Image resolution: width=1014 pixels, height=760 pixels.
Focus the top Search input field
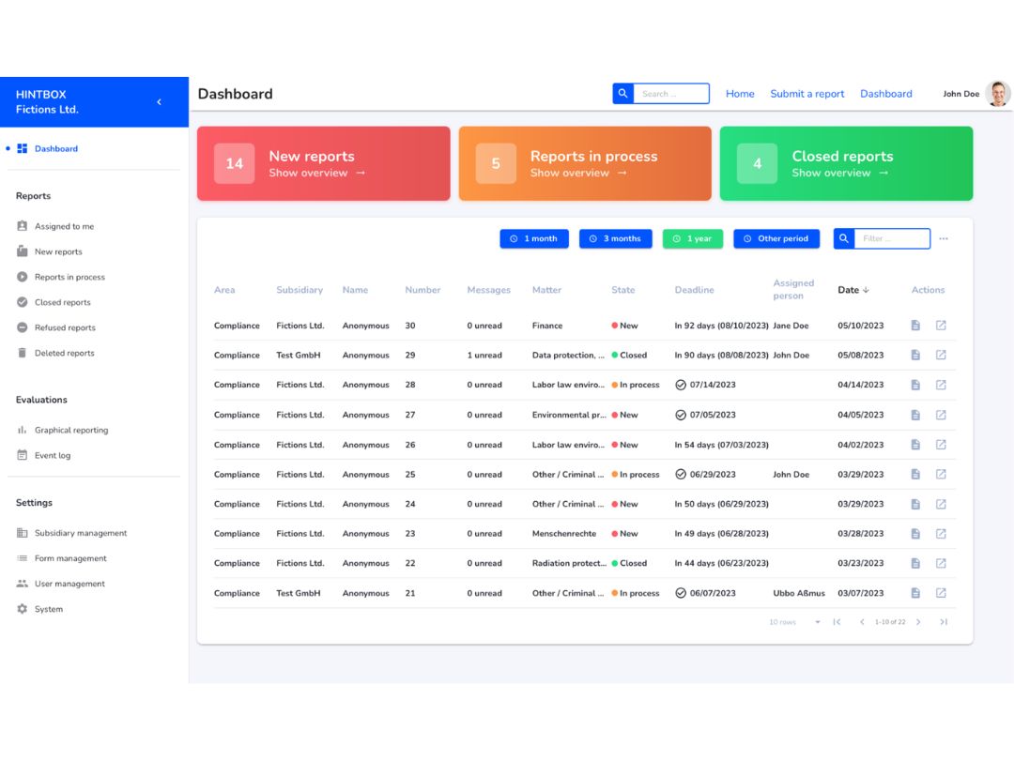coord(670,94)
